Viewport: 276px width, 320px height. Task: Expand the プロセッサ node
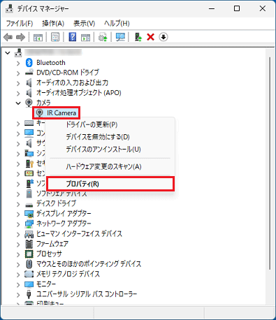point(18,254)
